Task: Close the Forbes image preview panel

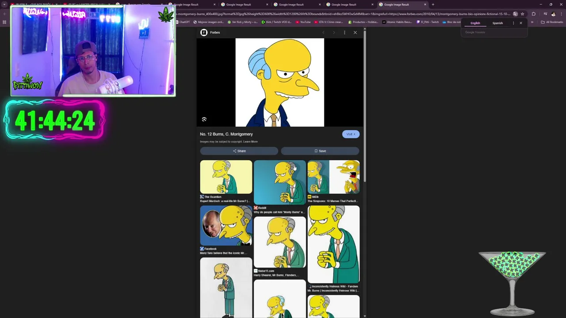Action: point(355,32)
